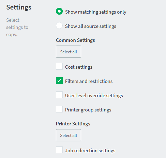Screen dimensions: 166x158
Task: Click Select all under Common Settings
Action: click(69, 52)
